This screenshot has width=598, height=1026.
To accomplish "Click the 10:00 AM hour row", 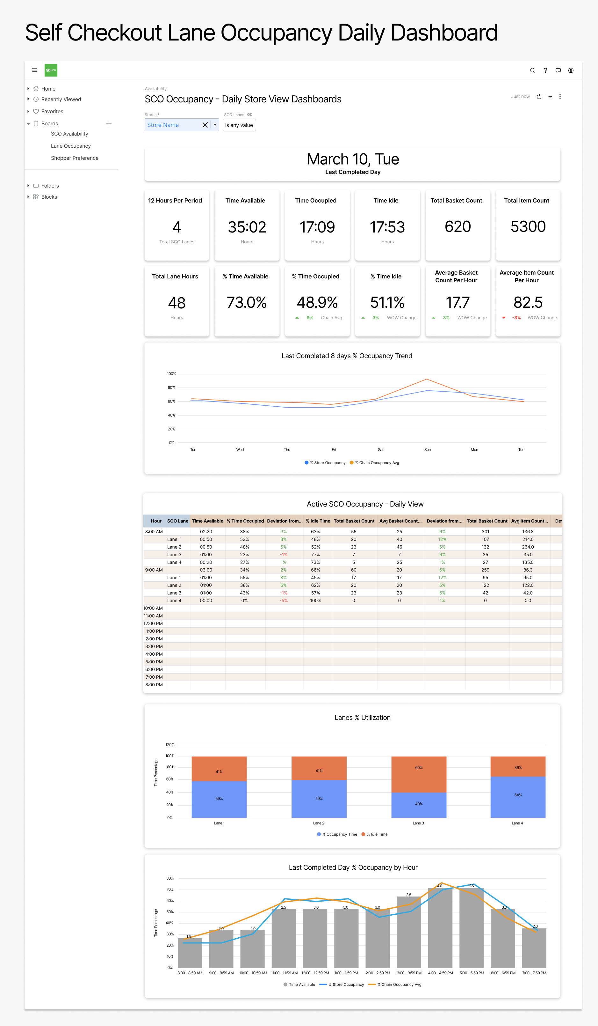I will [353, 608].
